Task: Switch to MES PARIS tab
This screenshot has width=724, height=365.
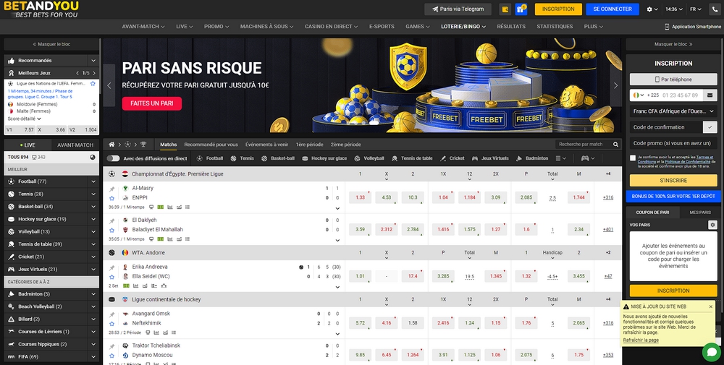Action: coord(700,212)
